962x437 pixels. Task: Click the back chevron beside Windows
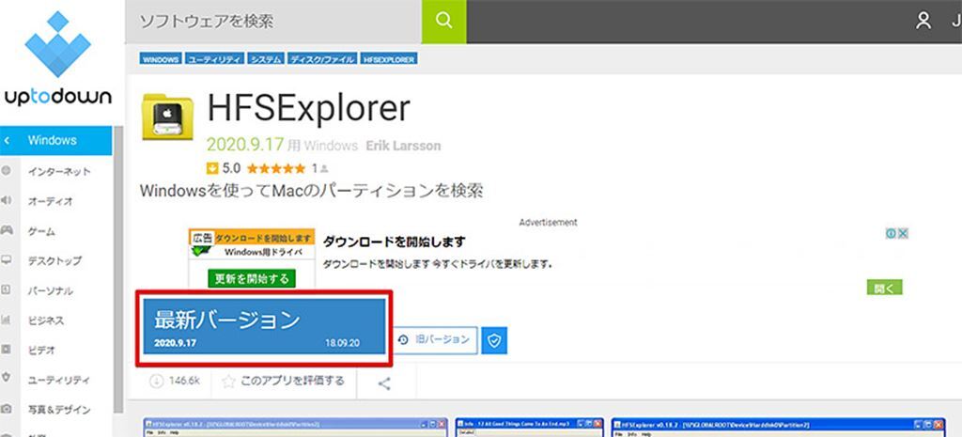point(7,141)
